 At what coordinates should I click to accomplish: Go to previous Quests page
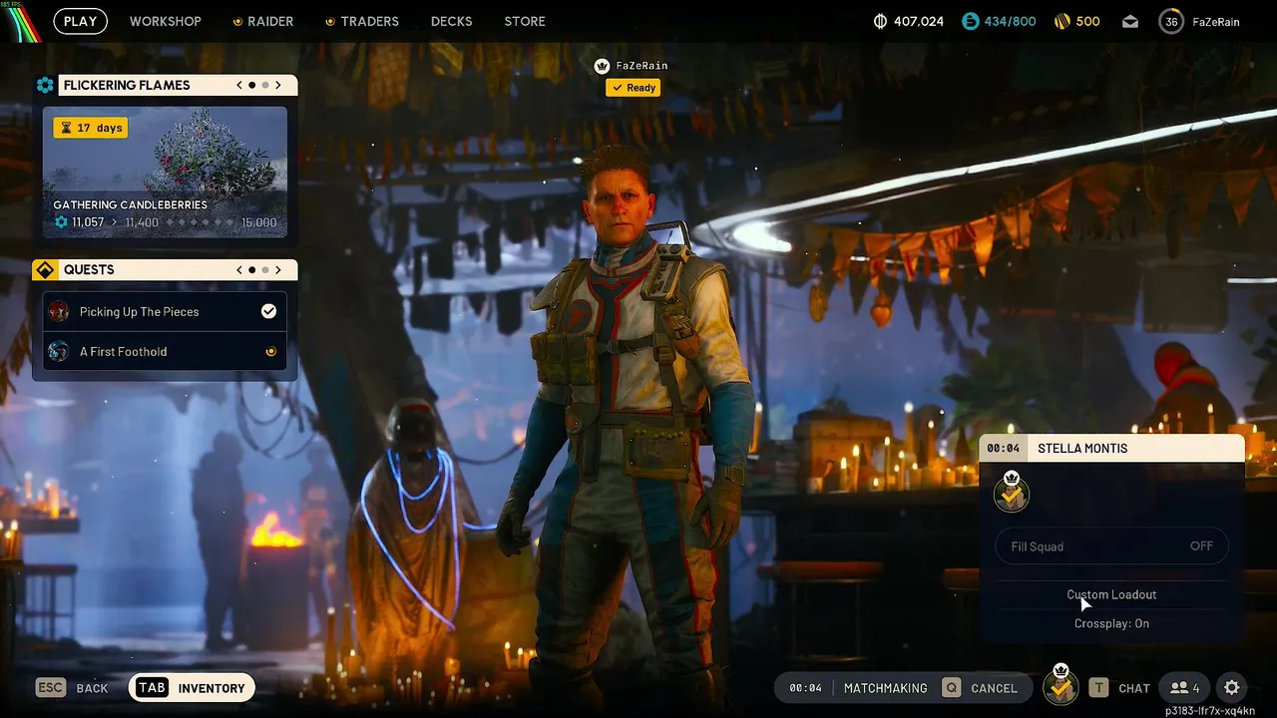click(x=239, y=270)
